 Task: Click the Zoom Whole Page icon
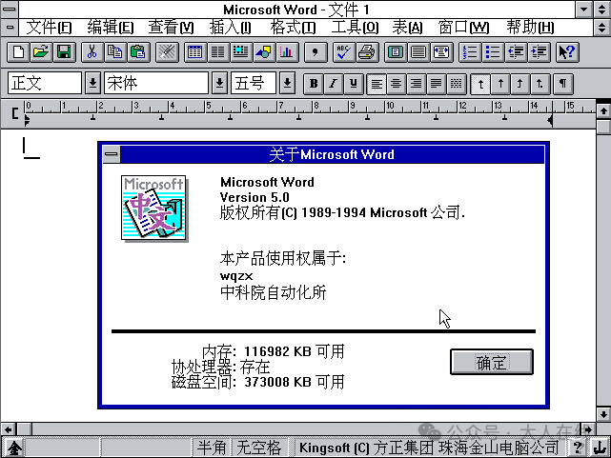(x=396, y=52)
